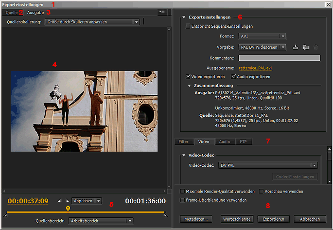Click the Abbrechen button
The height and width of the screenshot is (230, 333).
tap(310, 219)
